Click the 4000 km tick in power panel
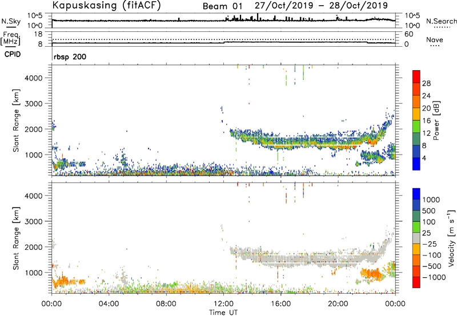Viewport: 457px width, 316px height. pyautogui.click(x=33, y=78)
